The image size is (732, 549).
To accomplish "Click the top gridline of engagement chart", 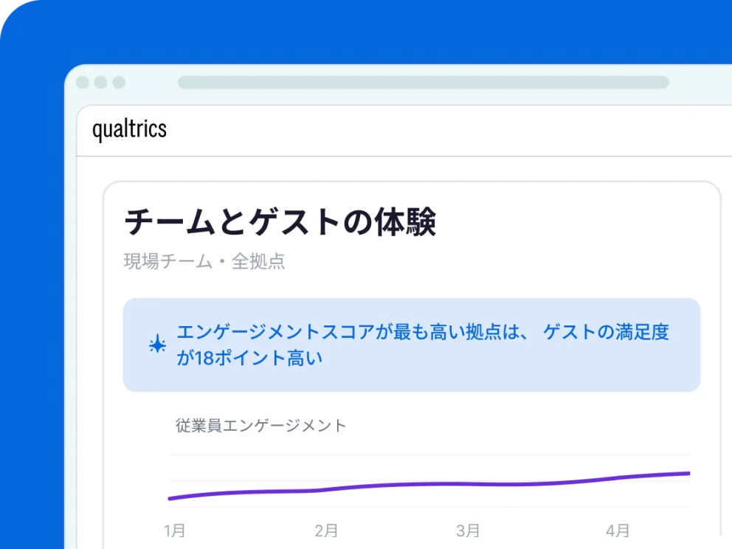I will coord(431,455).
